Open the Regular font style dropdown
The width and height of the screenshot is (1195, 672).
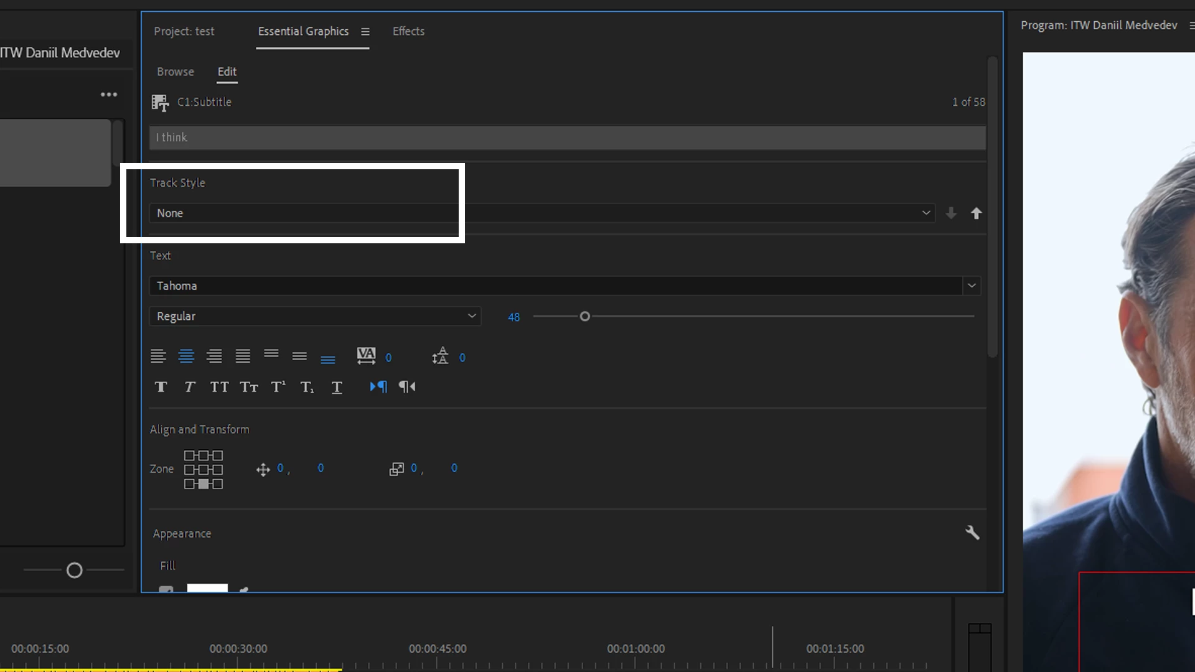coord(315,316)
